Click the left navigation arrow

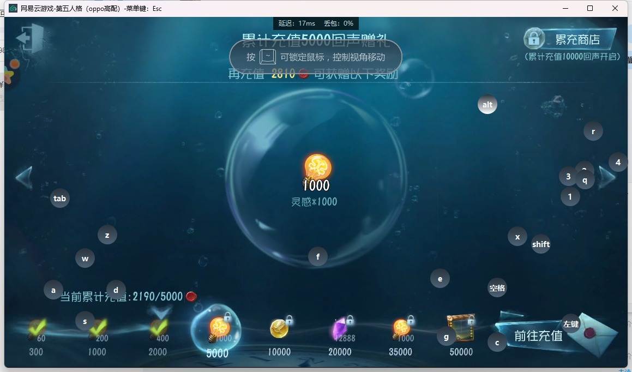pos(24,178)
